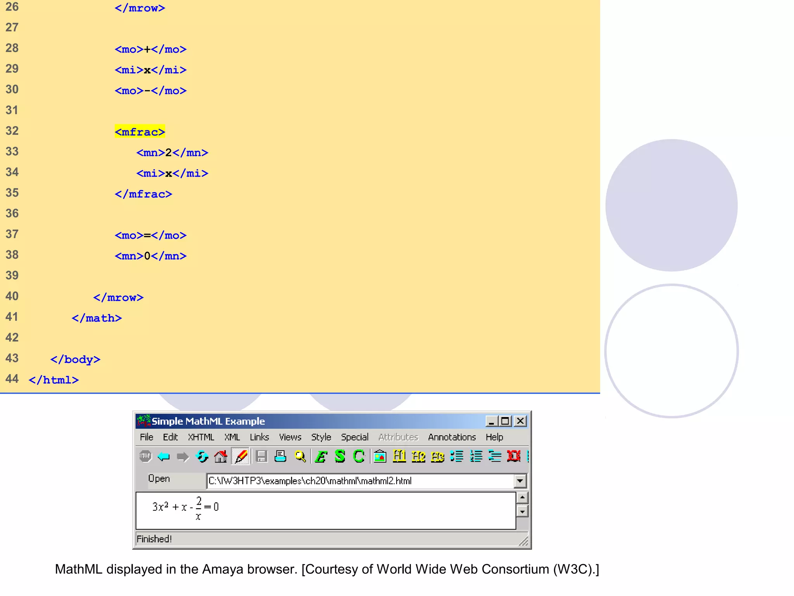Minimize the Simple MathML Example window

point(492,421)
